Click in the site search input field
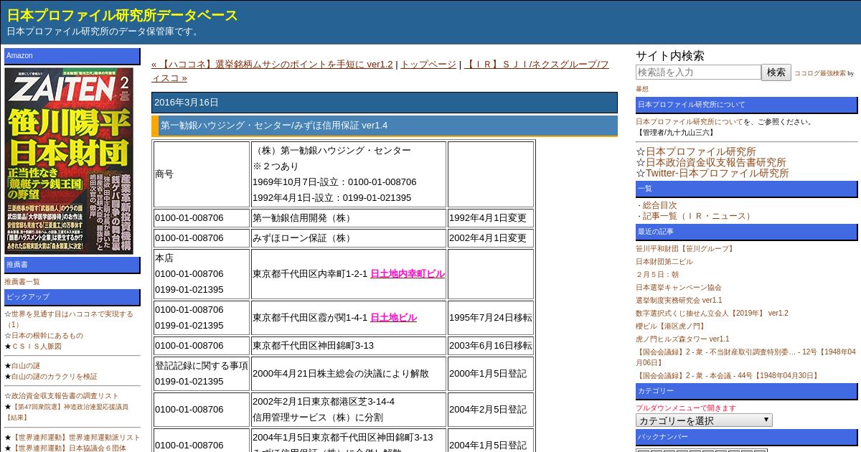861x452 pixels. 698,72
